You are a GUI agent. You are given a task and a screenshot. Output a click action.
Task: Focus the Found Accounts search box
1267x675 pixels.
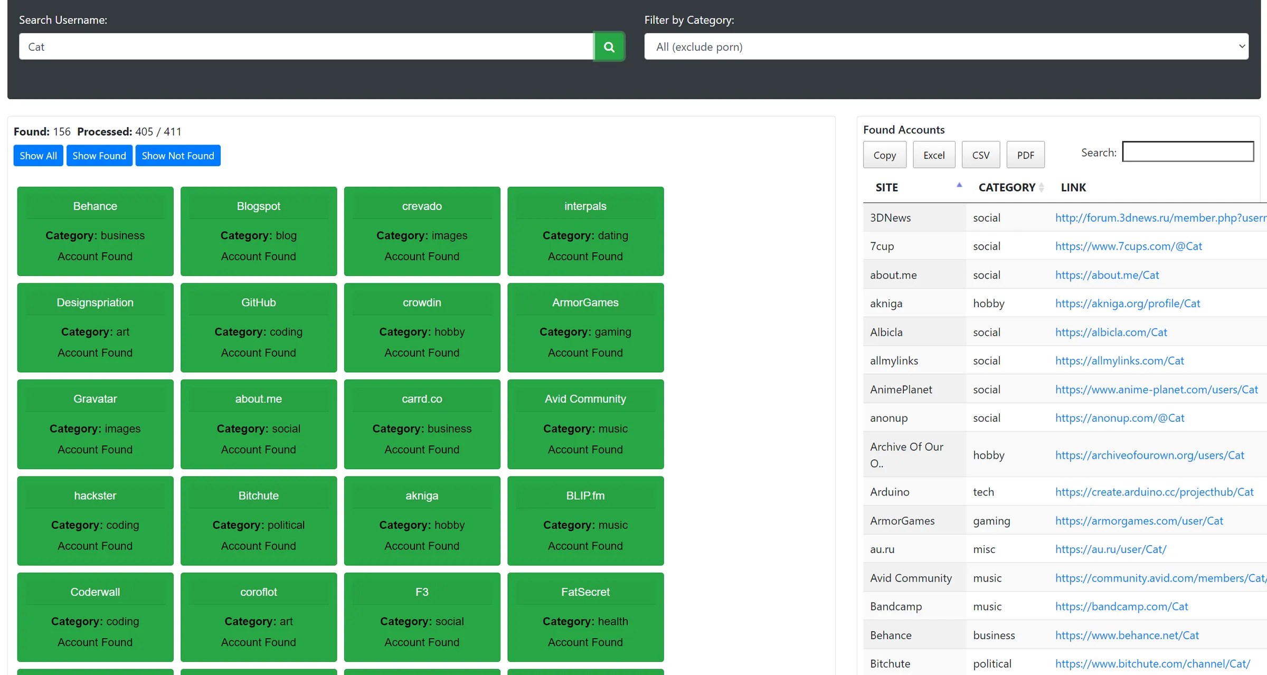point(1188,151)
